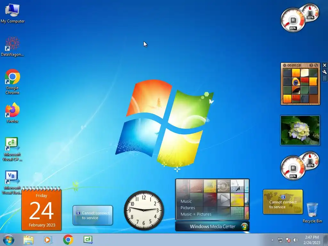
Task: Launch Windows Media Player from the taskbar
Action: pos(48,240)
